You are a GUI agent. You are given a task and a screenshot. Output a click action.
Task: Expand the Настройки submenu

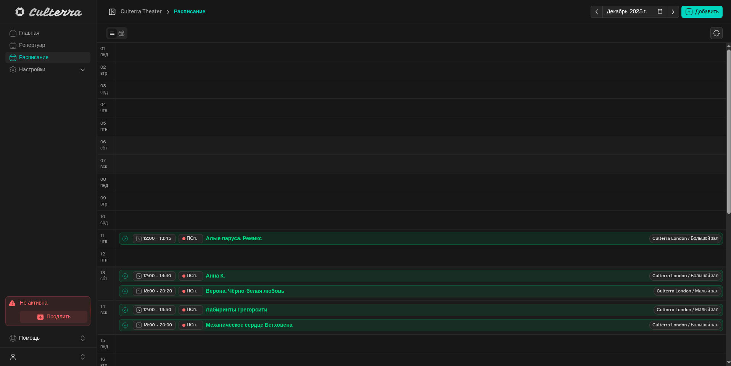[x=83, y=70]
